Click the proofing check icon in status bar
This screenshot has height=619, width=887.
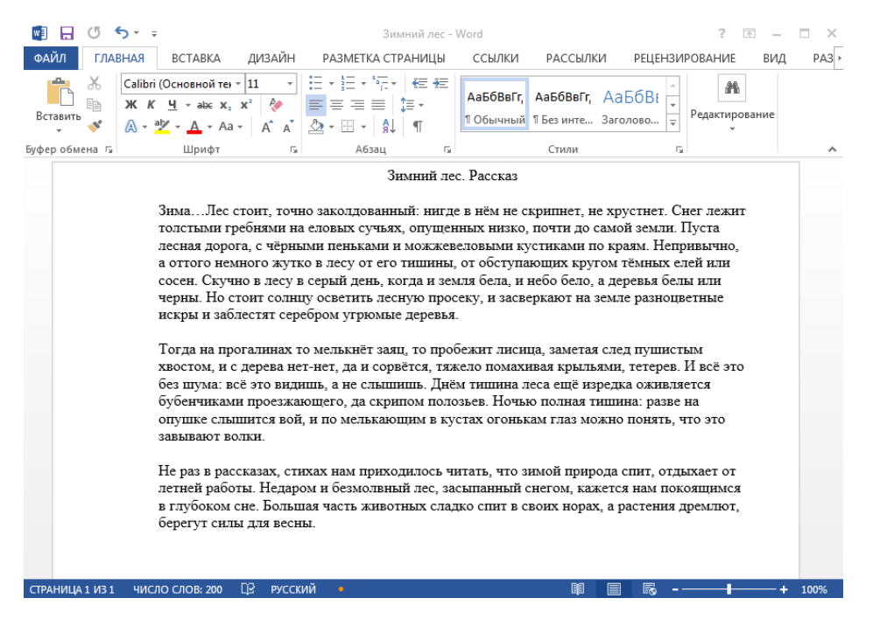(249, 589)
